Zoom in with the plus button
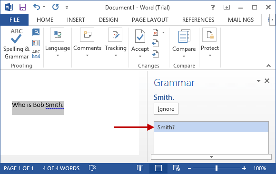276x174 pixels. [244, 168]
